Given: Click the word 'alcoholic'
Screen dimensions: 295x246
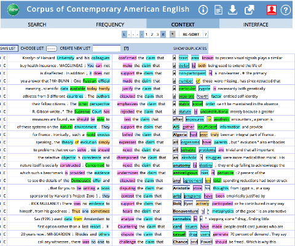Looking at the screenshot, I should pos(189,157).
